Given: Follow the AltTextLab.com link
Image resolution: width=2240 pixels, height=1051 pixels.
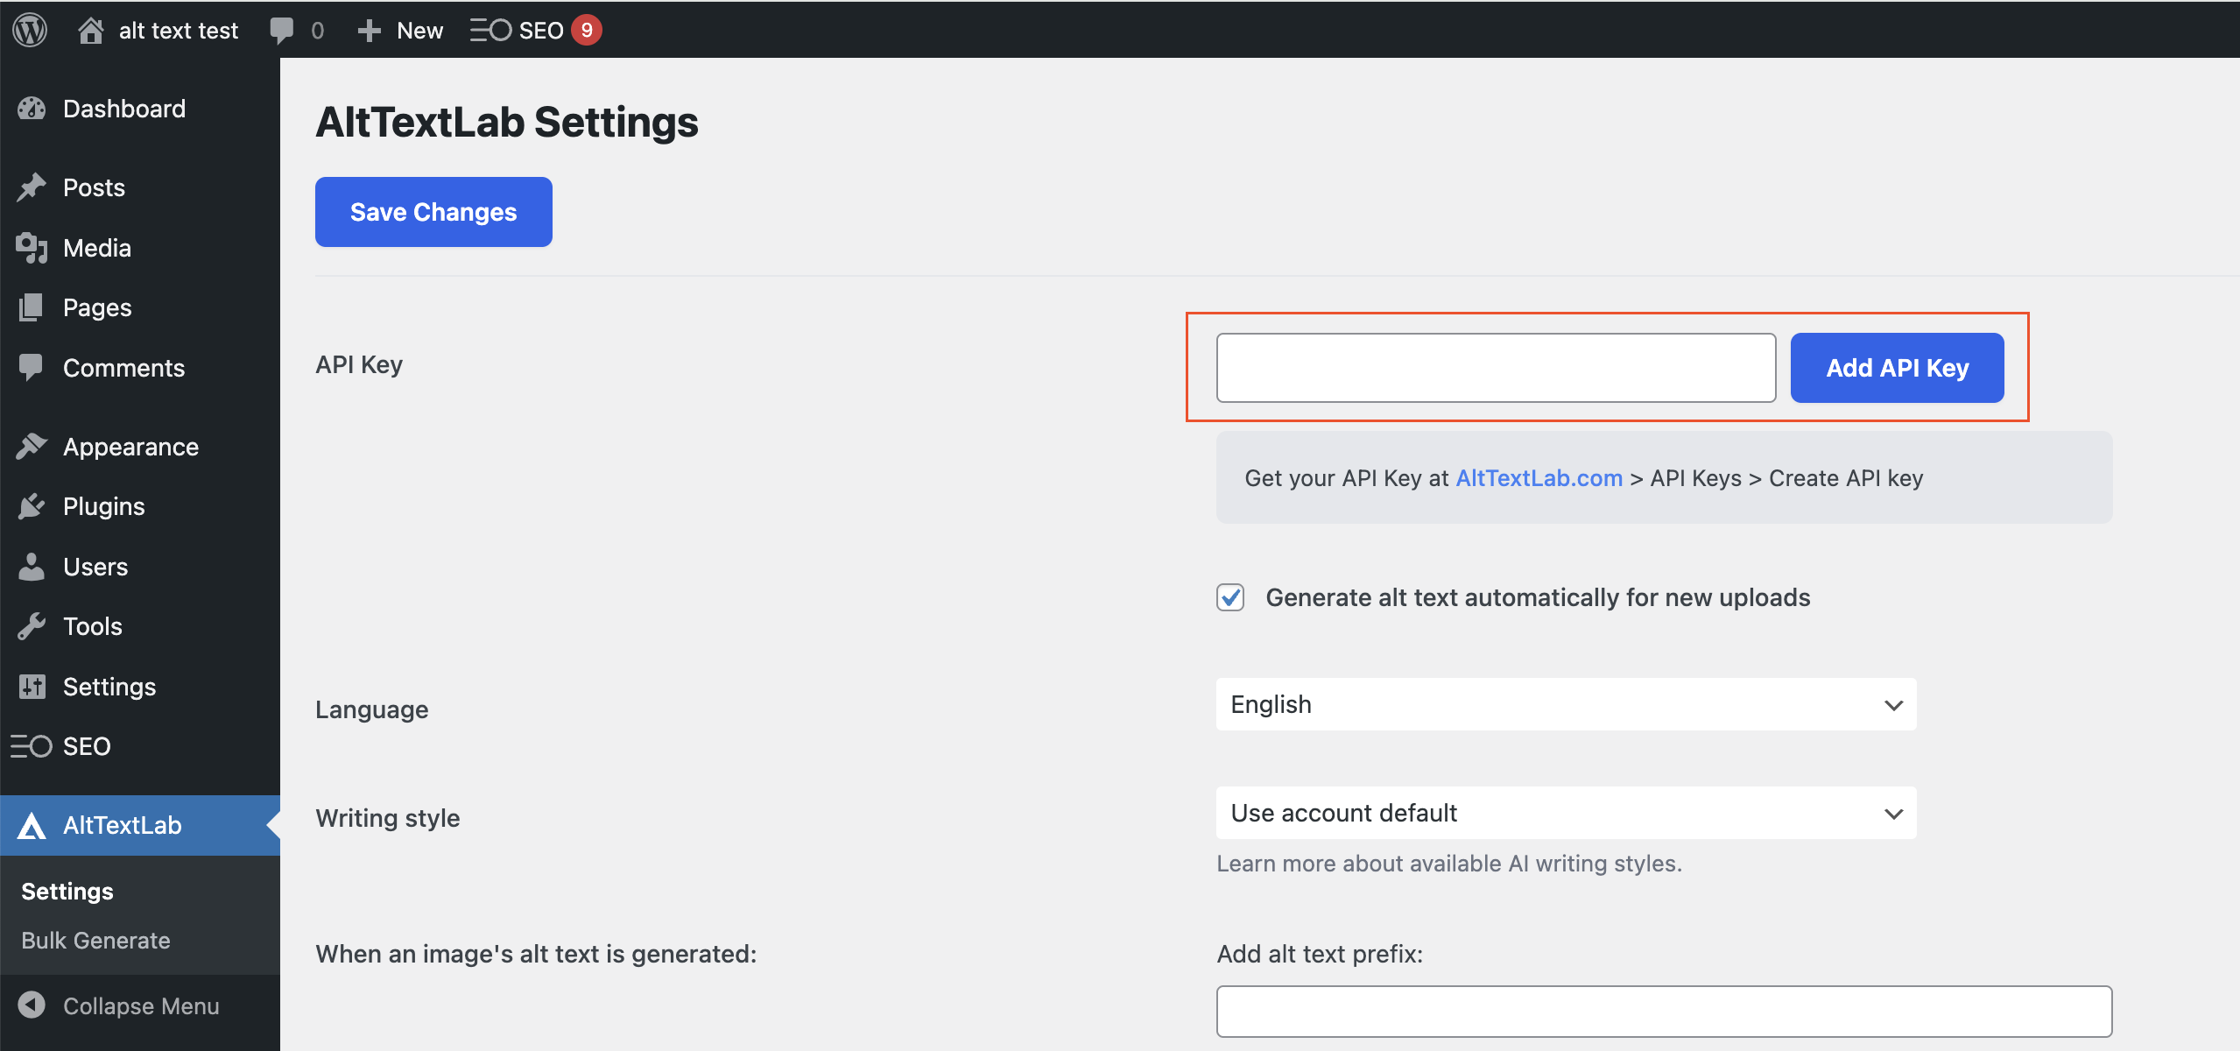Looking at the screenshot, I should [x=1539, y=478].
